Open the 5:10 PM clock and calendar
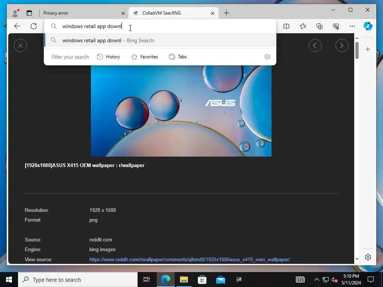 [x=351, y=280]
